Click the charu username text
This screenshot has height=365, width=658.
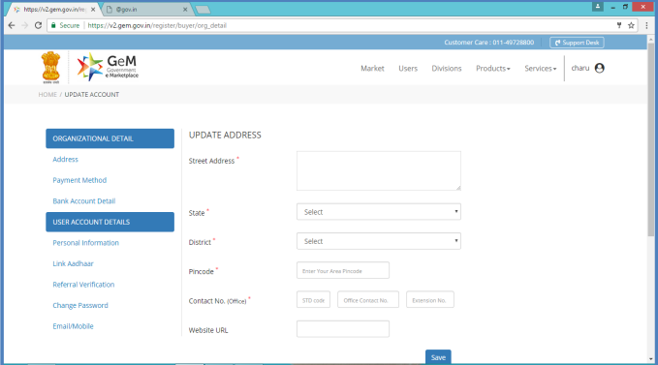tap(580, 68)
